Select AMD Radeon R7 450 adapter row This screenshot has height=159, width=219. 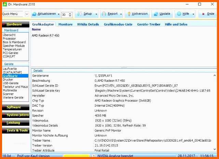(45, 36)
